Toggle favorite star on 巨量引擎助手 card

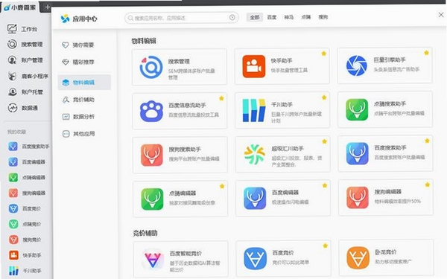tap(426, 53)
